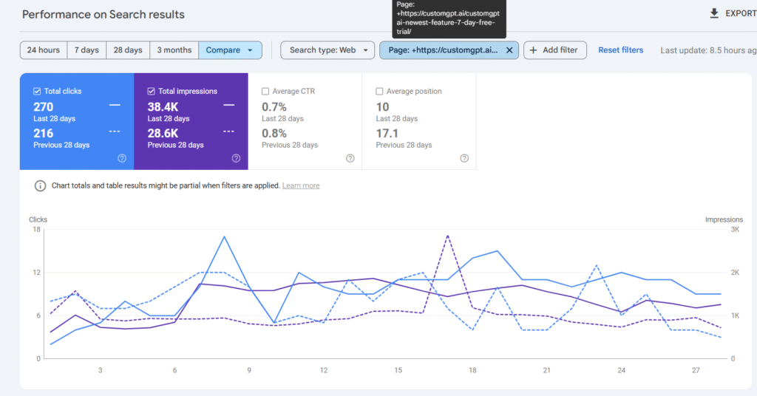Open the Learn more link

pyautogui.click(x=301, y=185)
